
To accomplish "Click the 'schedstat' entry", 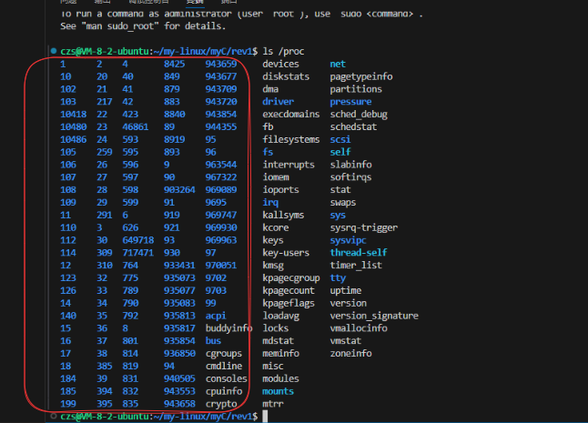I will pos(353,127).
